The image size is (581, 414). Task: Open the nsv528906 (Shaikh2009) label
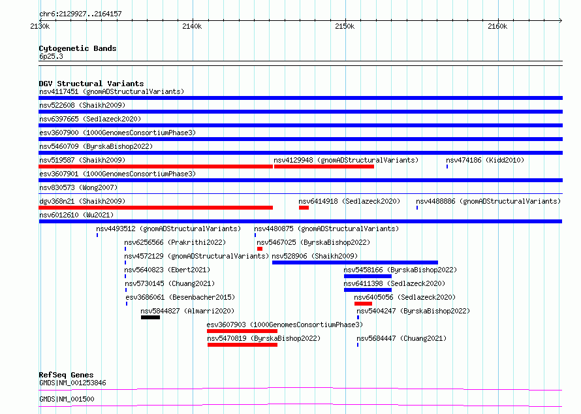click(x=315, y=256)
